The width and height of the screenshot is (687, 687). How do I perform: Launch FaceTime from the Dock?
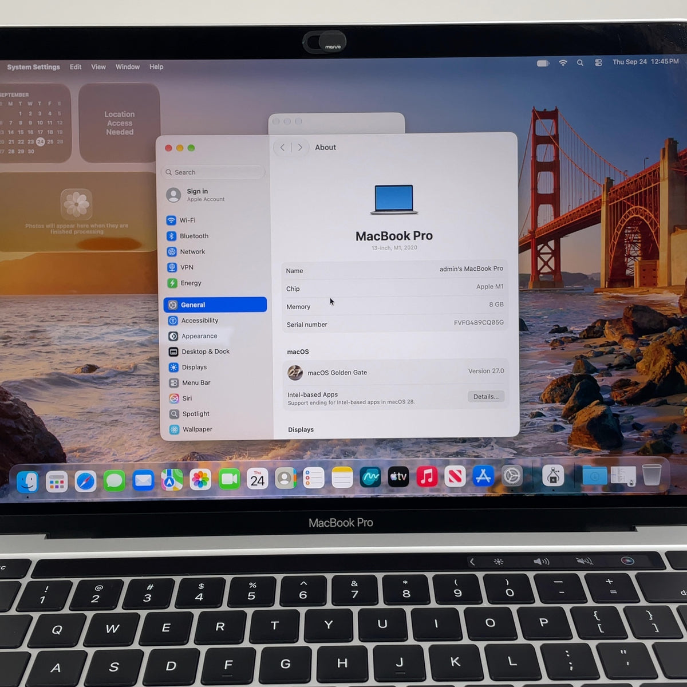pyautogui.click(x=229, y=479)
